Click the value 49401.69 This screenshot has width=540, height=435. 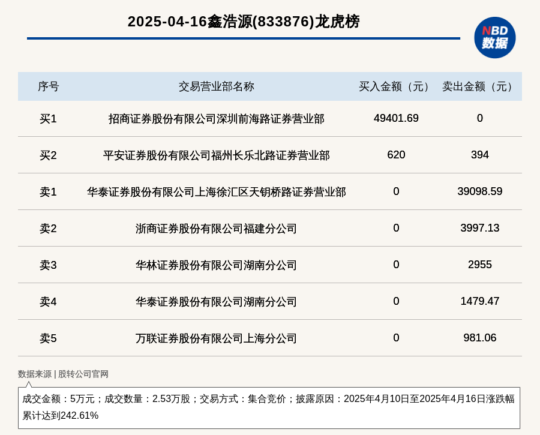click(x=396, y=118)
